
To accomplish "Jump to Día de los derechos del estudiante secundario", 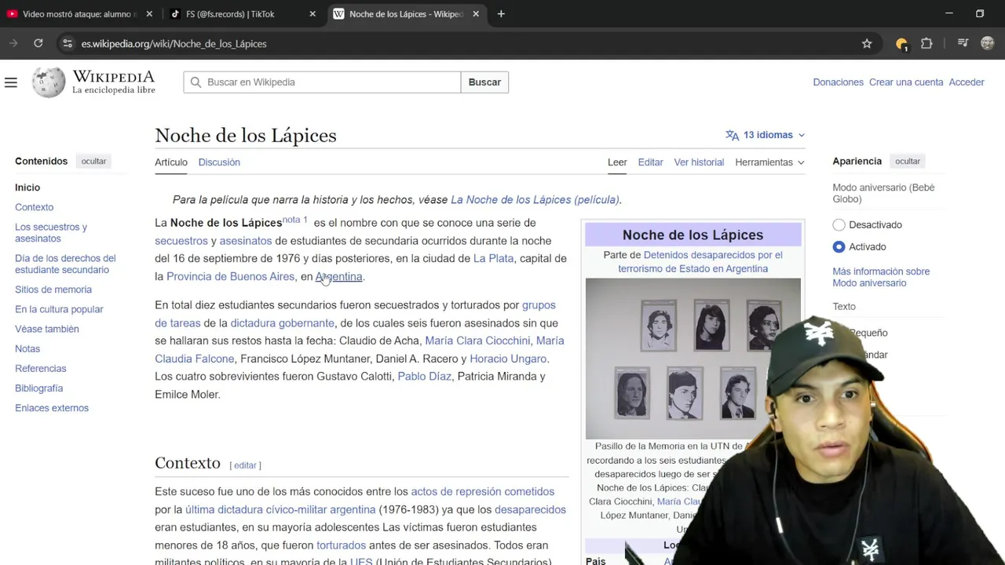I will pyautogui.click(x=65, y=264).
